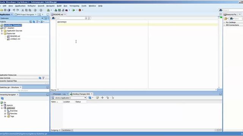Open the Application menu
243x136 pixels.
pos(20,6)
